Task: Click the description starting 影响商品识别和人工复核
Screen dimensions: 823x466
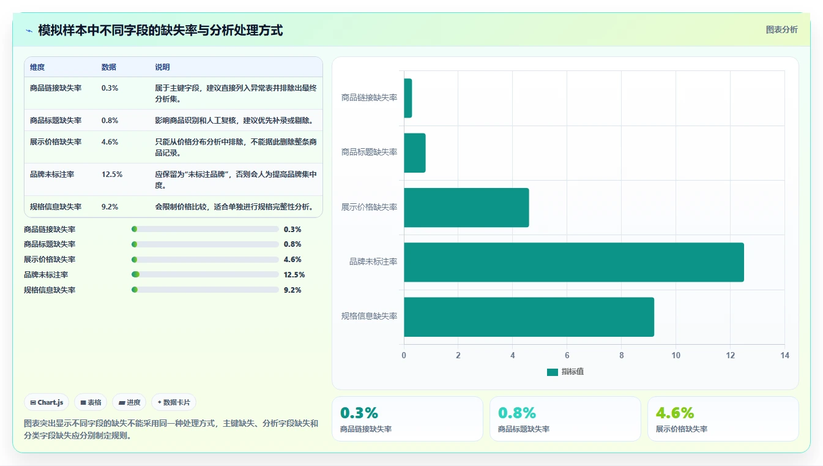Action: 234,120
